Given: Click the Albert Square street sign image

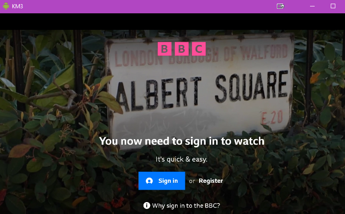Looking at the screenshot, I should (x=200, y=88).
